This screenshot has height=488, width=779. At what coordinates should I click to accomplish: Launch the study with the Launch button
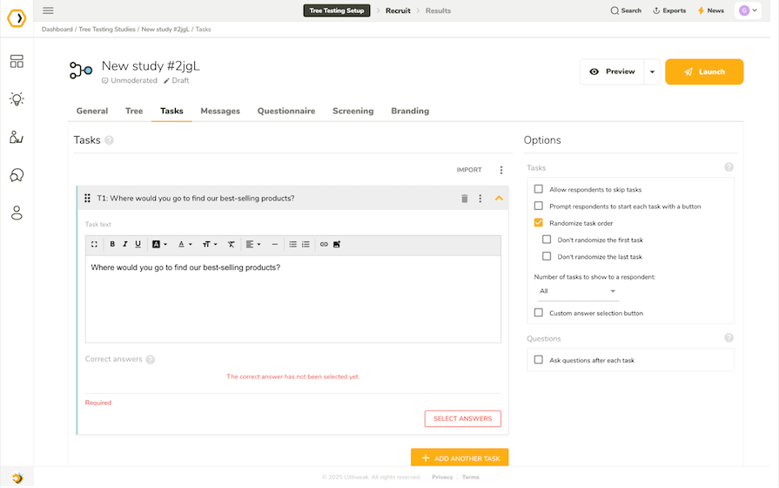(704, 72)
